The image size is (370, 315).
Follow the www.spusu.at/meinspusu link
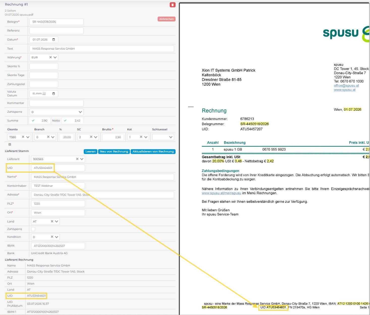coord(221,193)
